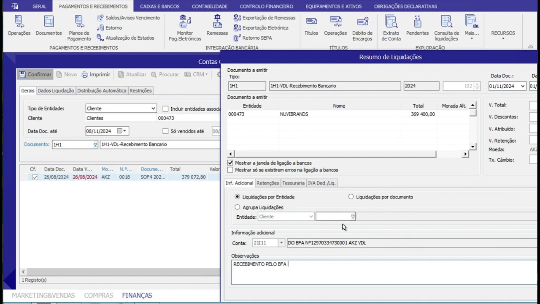Click in the Observações text area
The image size is (540, 304).
(x=384, y=272)
